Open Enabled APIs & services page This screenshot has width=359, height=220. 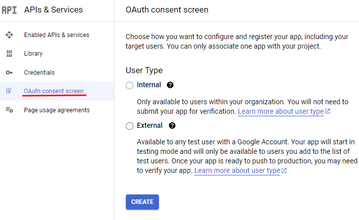click(x=56, y=35)
